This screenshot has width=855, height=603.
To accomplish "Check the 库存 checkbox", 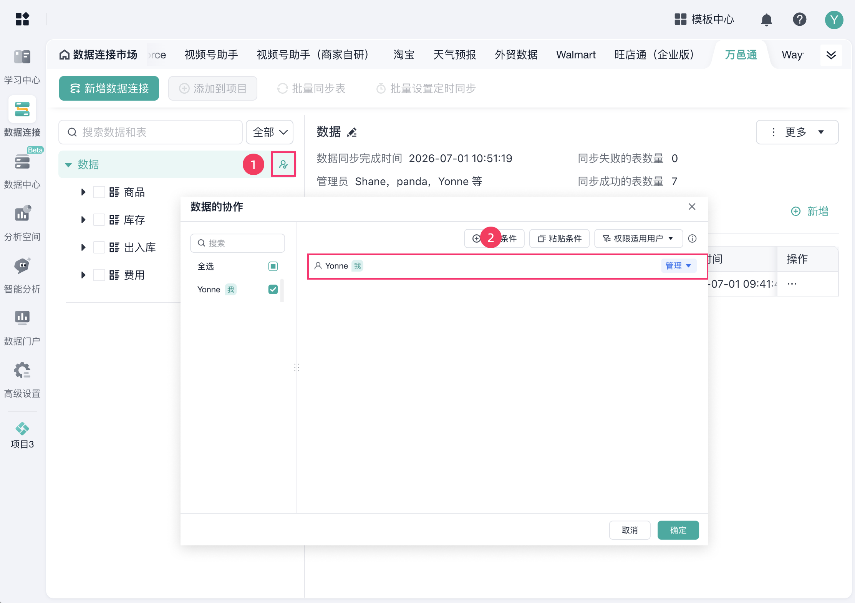I will click(99, 220).
